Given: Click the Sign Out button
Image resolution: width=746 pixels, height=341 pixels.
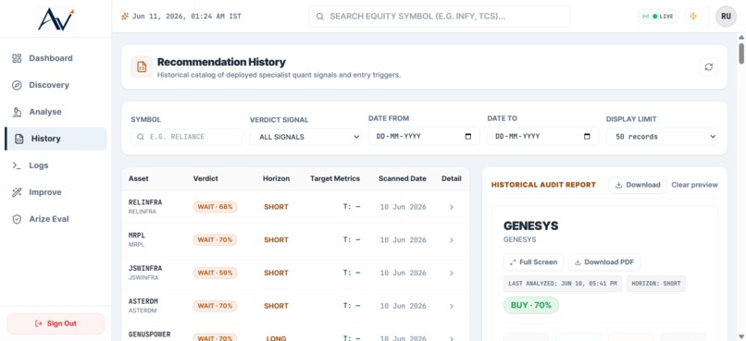Looking at the screenshot, I should click(56, 323).
